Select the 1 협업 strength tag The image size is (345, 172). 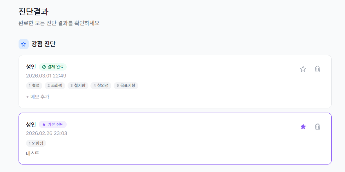34,86
